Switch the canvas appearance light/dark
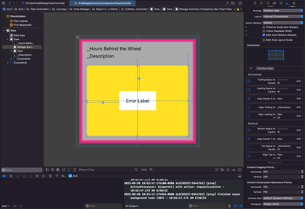Image resolution: width=305 pixels, height=209 pixels. tap(58, 170)
